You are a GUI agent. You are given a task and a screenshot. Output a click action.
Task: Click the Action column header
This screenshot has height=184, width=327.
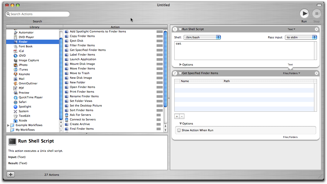point(115,27)
